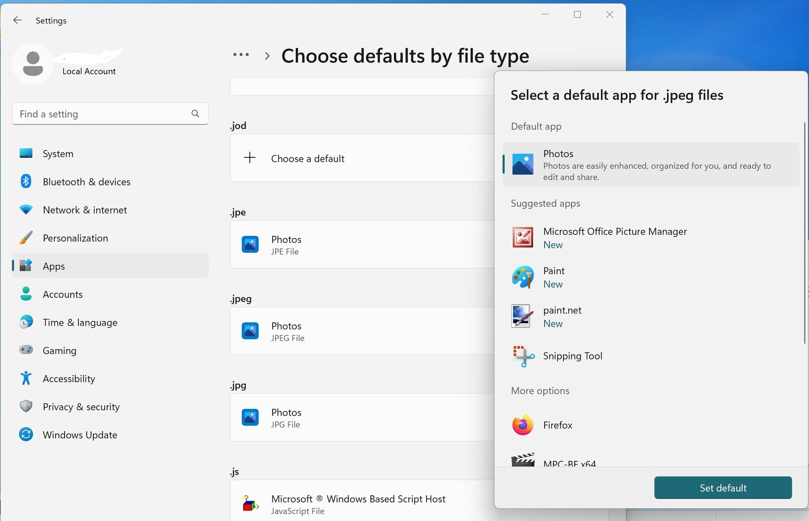Select Personalization in sidebar

point(110,237)
